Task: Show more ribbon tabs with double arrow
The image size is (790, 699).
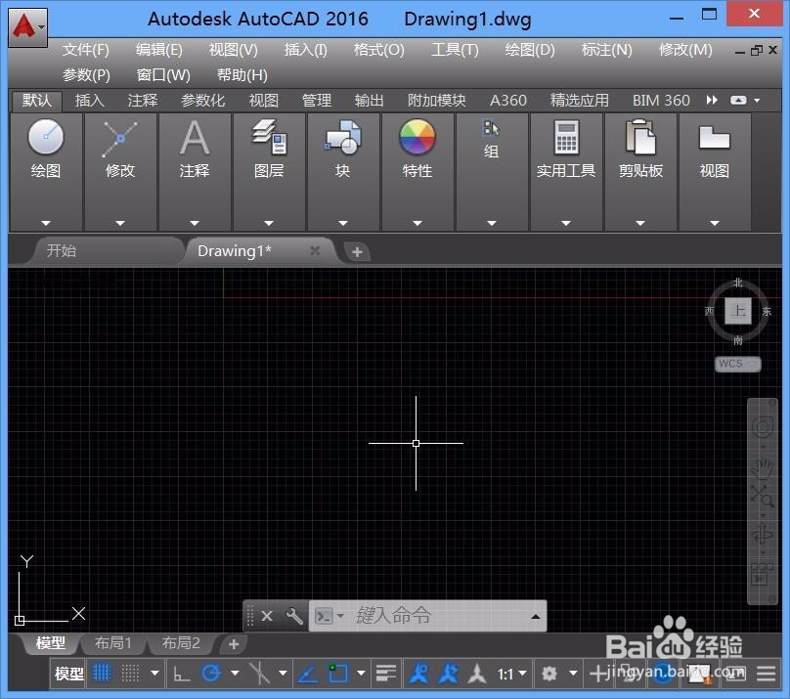Action: click(x=712, y=101)
